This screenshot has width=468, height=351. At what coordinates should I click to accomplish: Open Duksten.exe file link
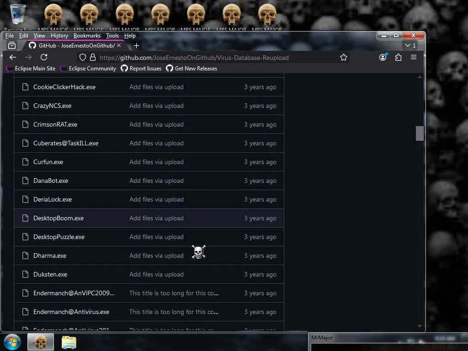pyautogui.click(x=50, y=274)
